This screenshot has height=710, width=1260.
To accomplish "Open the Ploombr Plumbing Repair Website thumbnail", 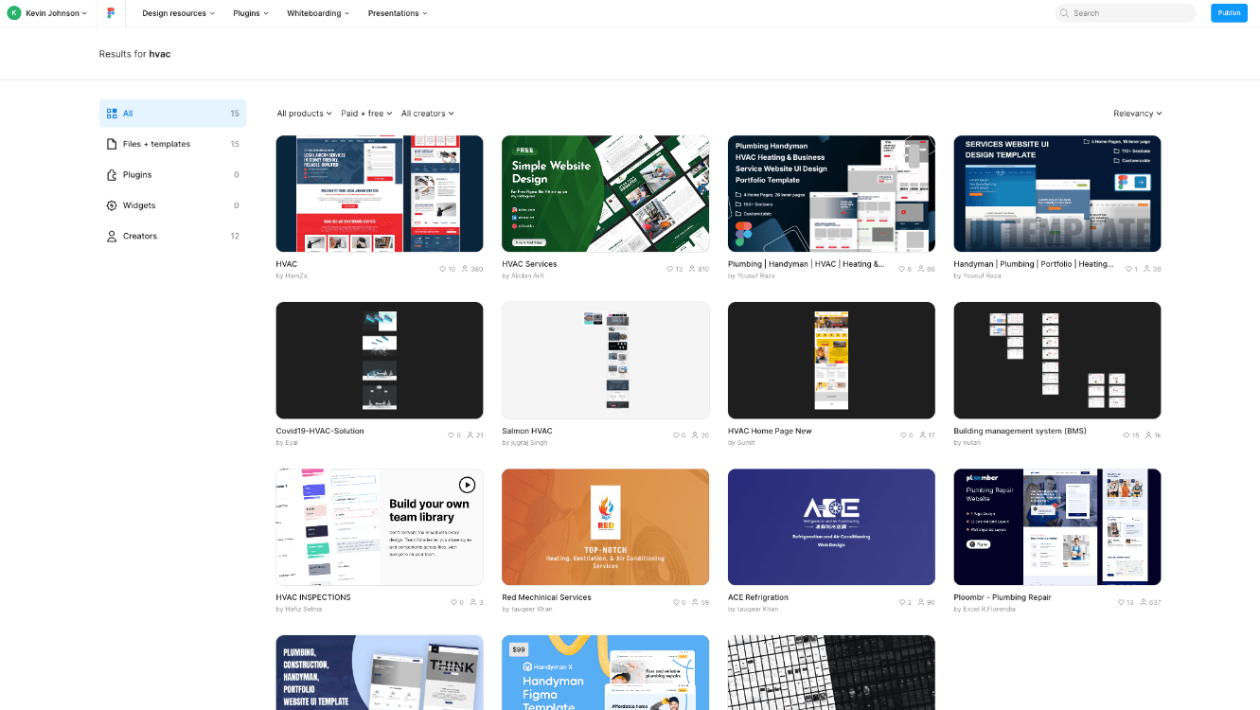I will click(x=1057, y=526).
